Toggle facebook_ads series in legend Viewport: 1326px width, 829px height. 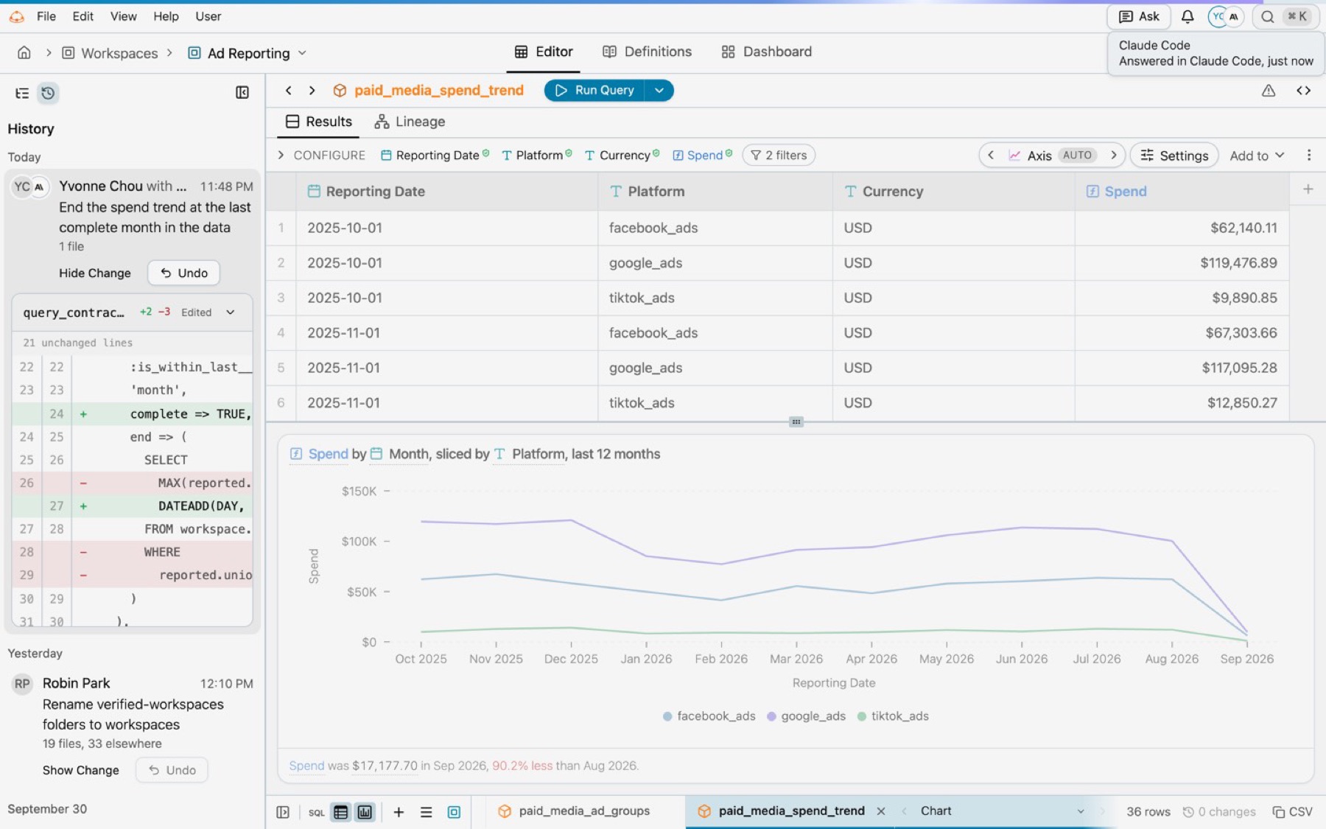(x=709, y=716)
